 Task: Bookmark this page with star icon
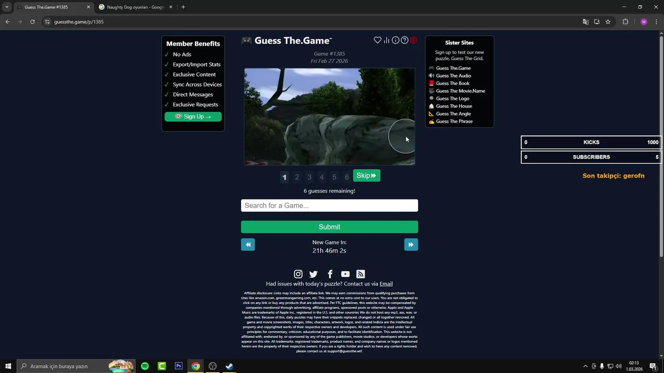point(608,22)
